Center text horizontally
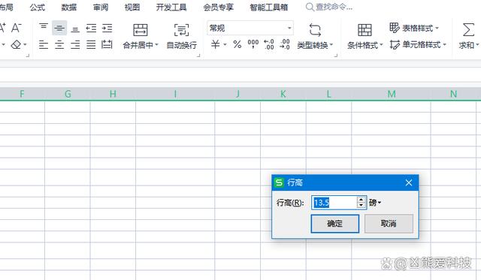The image size is (481, 280). (x=59, y=45)
